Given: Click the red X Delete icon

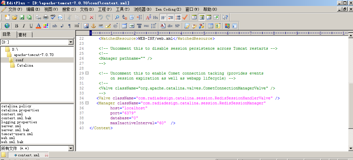Looking at the screenshot, I should [91, 17].
